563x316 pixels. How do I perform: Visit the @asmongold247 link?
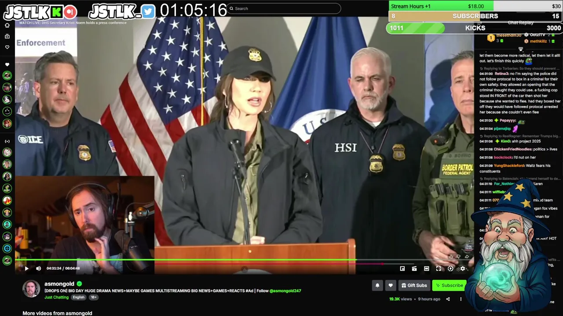[x=285, y=291]
